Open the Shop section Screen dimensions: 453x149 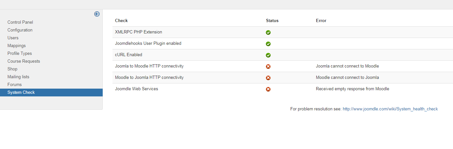pos(12,69)
